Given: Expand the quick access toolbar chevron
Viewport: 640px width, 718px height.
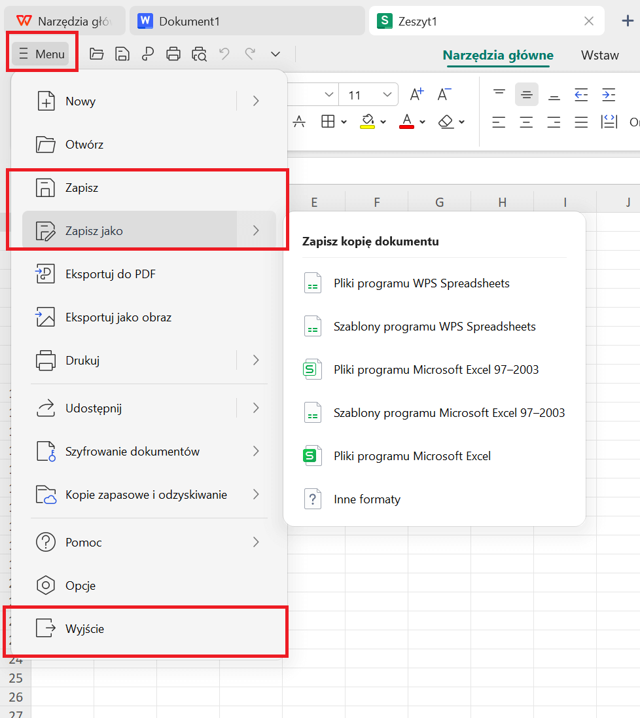Looking at the screenshot, I should (275, 54).
